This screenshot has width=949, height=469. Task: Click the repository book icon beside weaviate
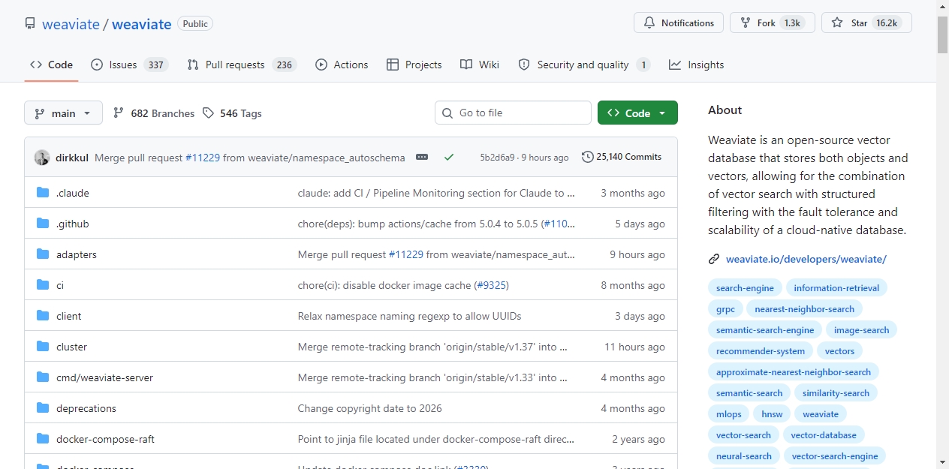(30, 23)
